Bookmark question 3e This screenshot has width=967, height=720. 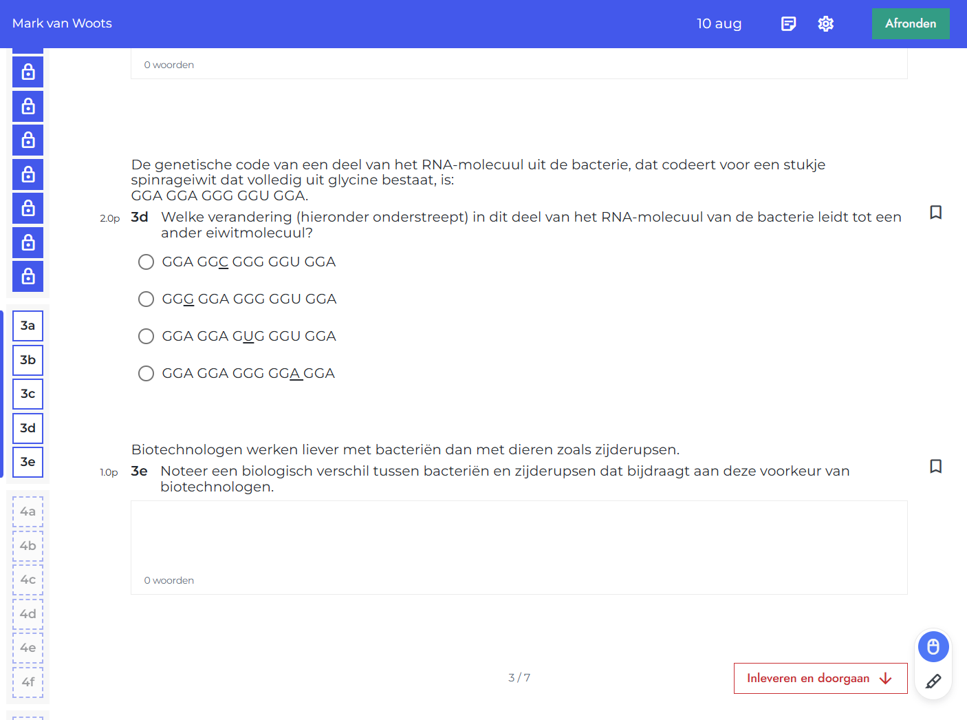tap(935, 466)
